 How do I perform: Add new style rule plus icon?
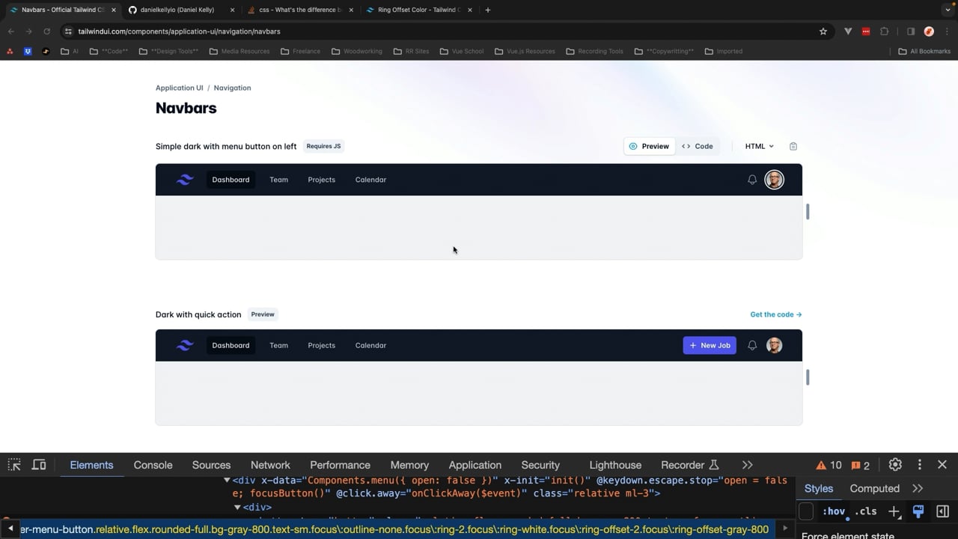tap(894, 511)
